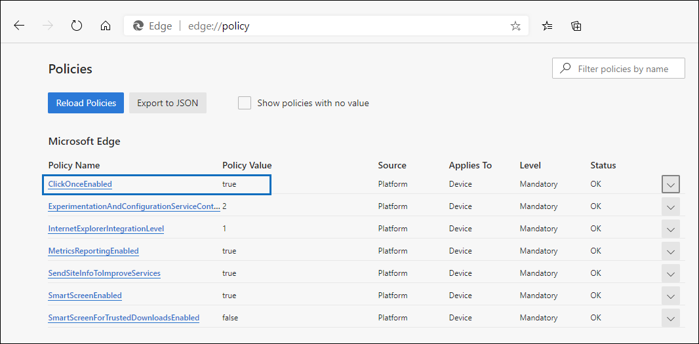
Task: Enable Show policies with no value
Action: 245,103
